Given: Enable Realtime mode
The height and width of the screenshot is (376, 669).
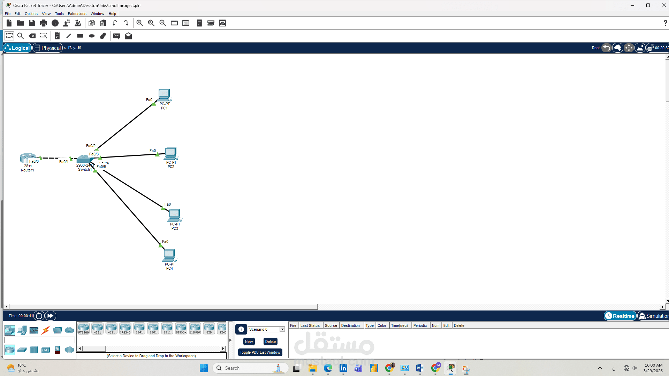Looking at the screenshot, I should (620, 316).
